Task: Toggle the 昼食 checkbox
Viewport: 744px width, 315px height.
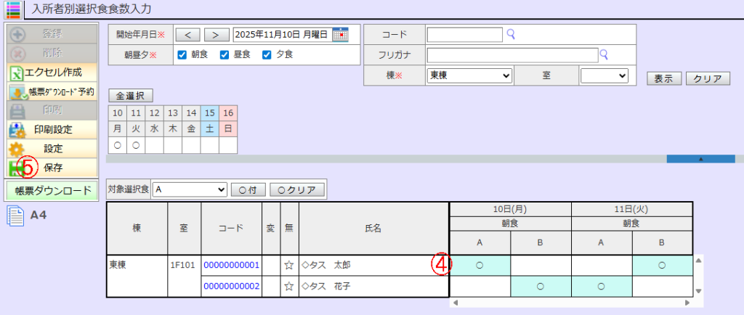Action: [225, 54]
